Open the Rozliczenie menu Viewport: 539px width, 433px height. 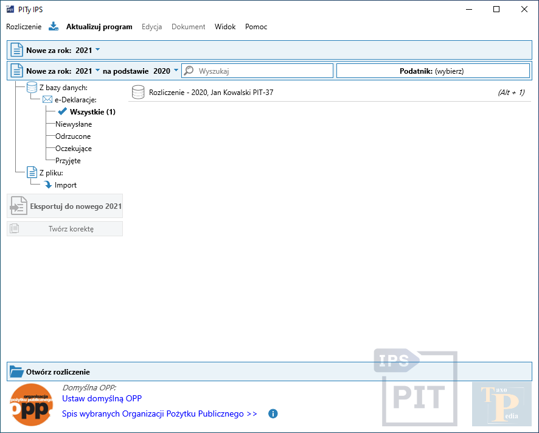click(24, 27)
